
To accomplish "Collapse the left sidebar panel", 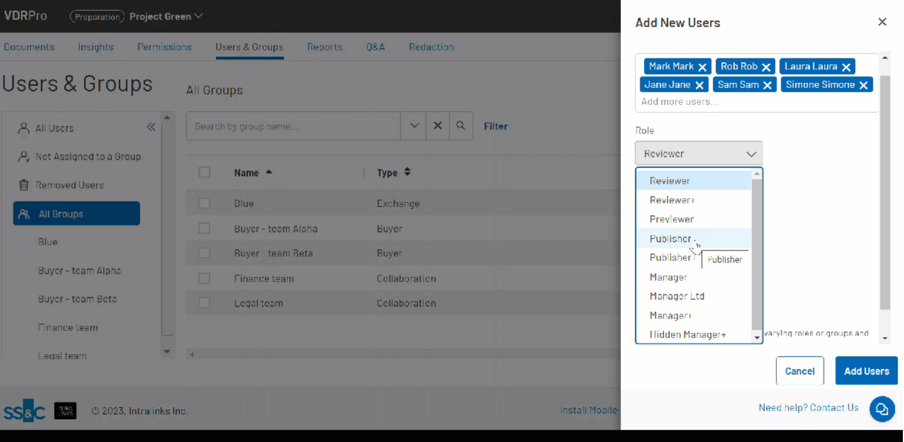I will [x=151, y=127].
